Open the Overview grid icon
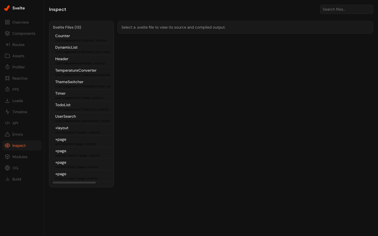378x236 pixels. coord(7,22)
